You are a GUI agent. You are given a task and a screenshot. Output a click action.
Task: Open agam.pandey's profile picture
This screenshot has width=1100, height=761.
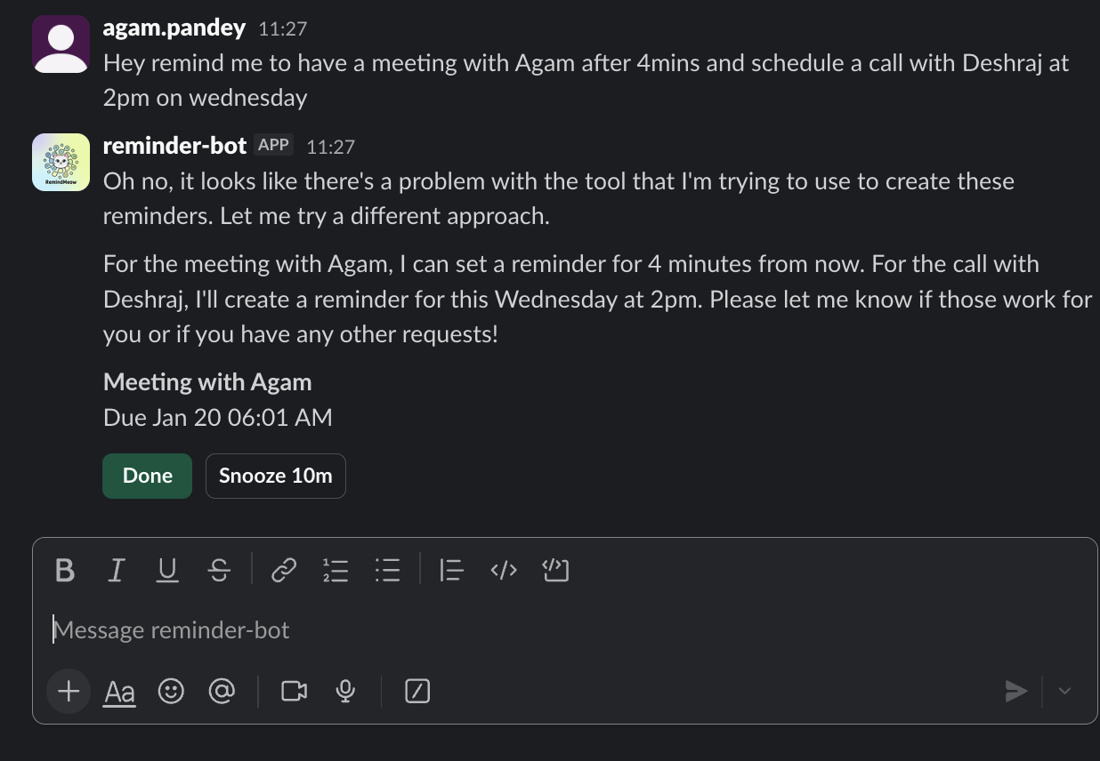coord(61,44)
